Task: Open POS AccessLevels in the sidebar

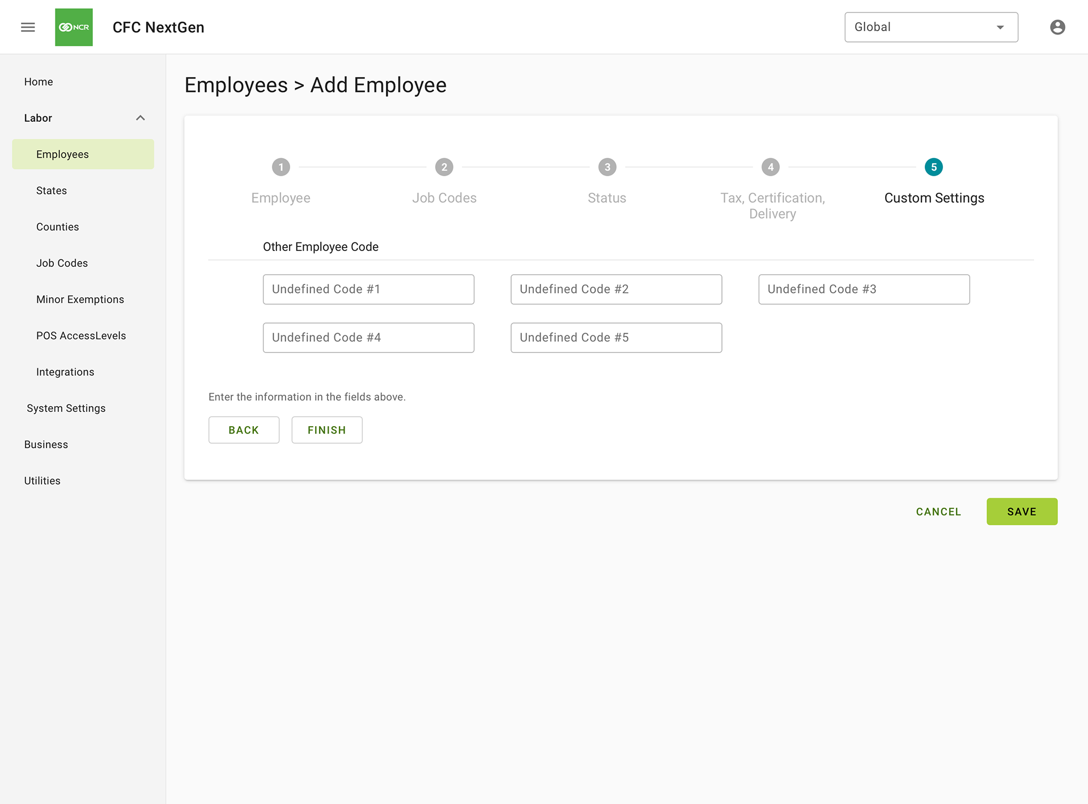Action: click(x=81, y=335)
